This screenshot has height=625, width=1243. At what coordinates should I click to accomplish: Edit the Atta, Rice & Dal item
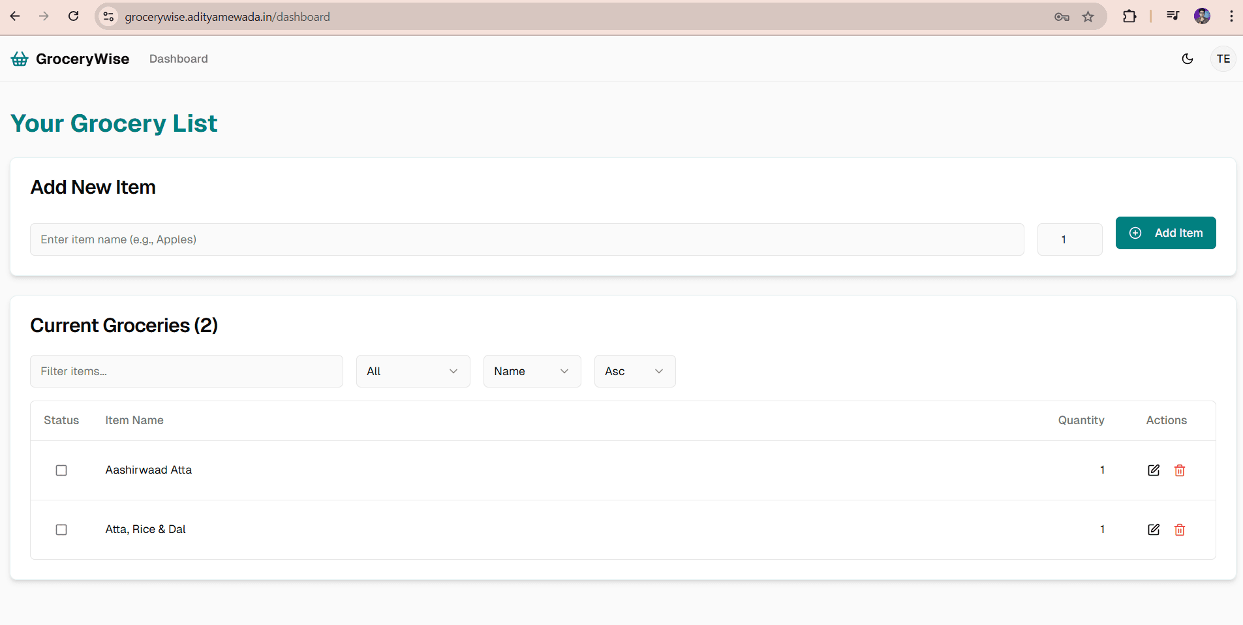(1153, 530)
